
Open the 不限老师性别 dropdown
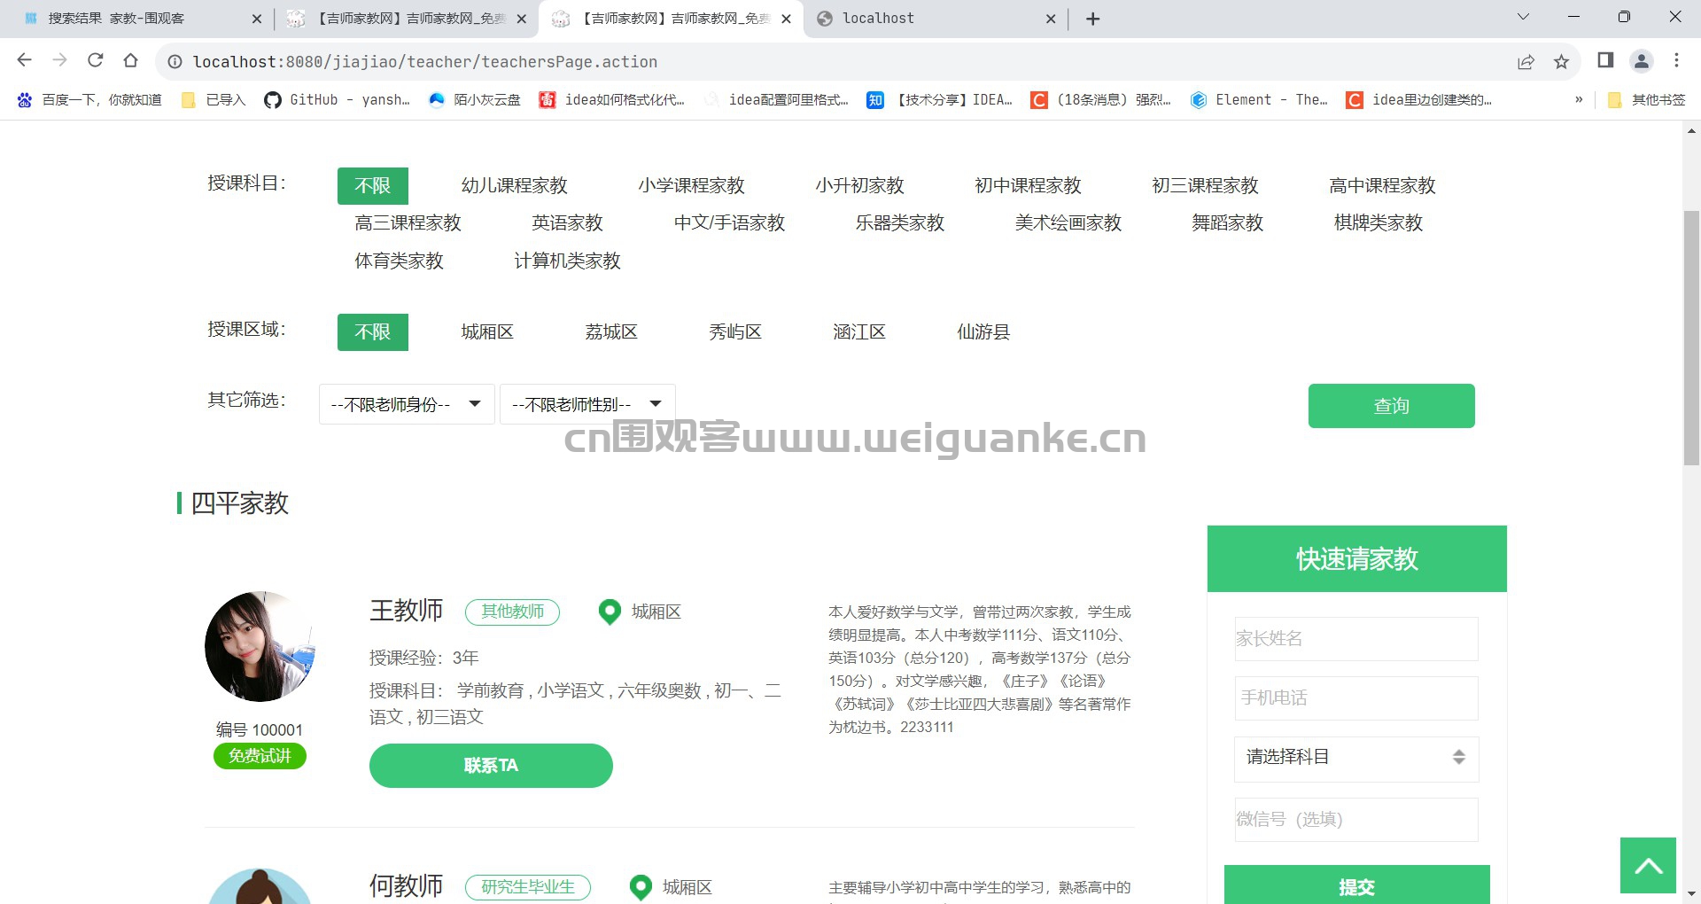click(x=587, y=404)
